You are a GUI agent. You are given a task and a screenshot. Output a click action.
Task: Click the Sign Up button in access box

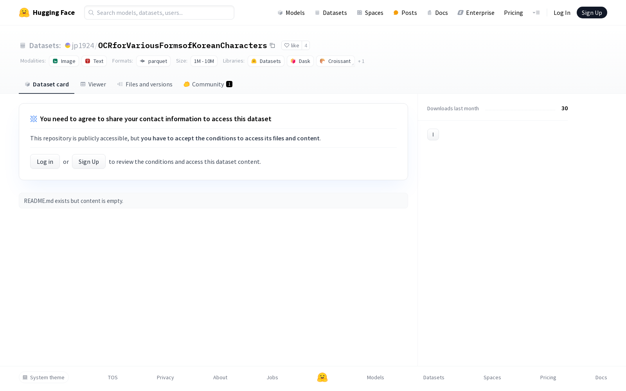coord(89,161)
